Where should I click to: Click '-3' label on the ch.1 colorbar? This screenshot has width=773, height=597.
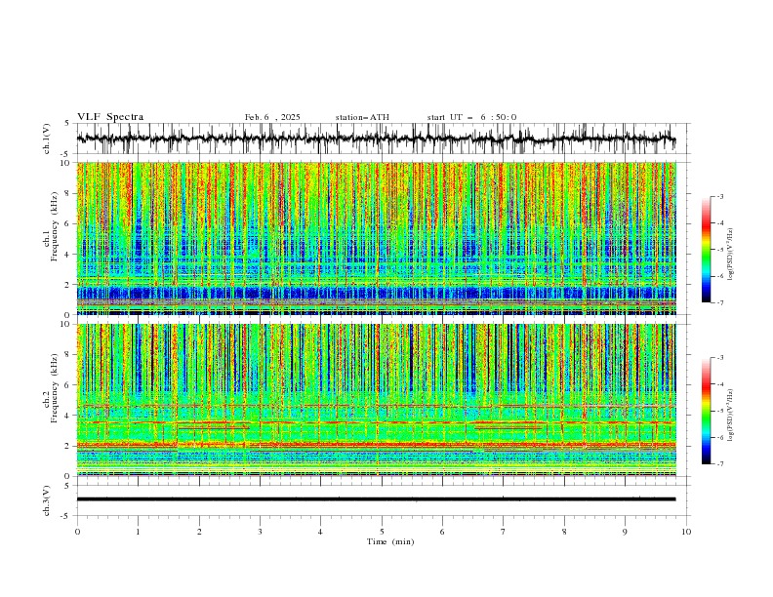(720, 196)
